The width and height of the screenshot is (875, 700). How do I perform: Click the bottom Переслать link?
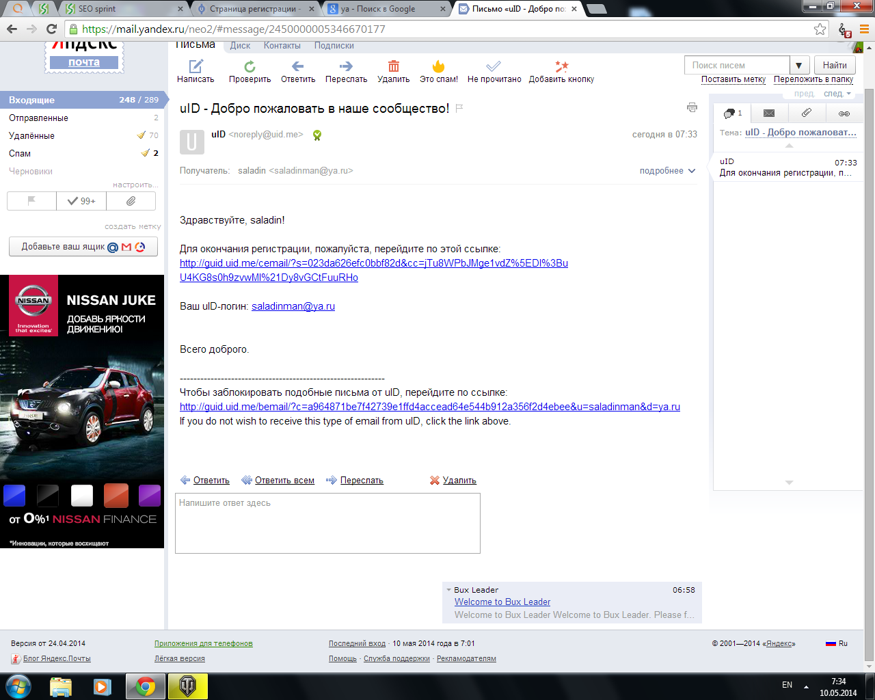[362, 481]
